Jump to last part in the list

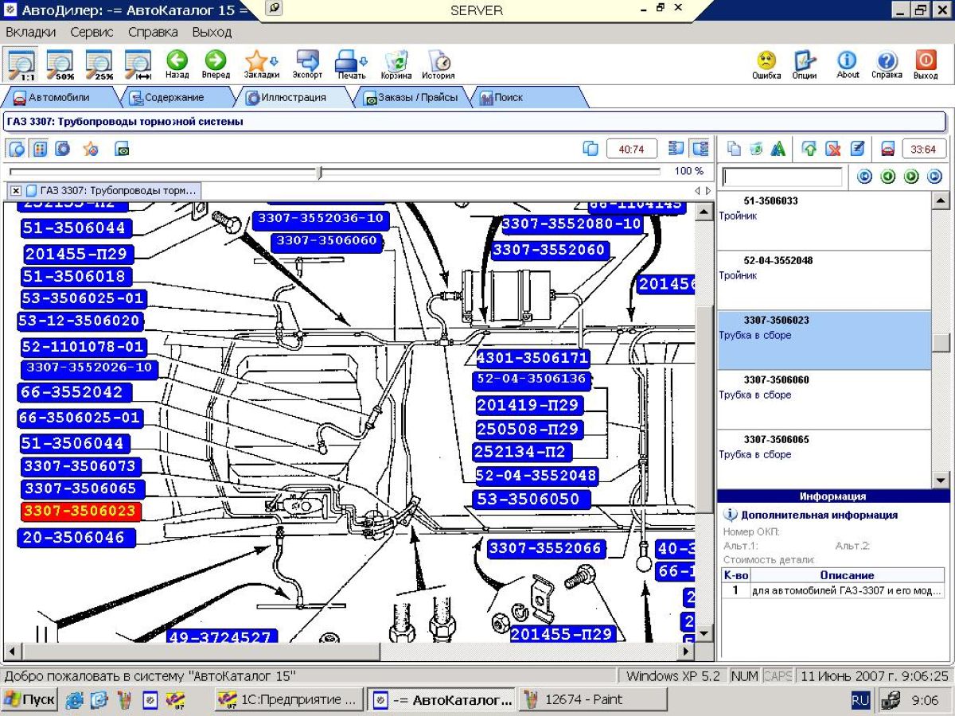[x=934, y=177]
